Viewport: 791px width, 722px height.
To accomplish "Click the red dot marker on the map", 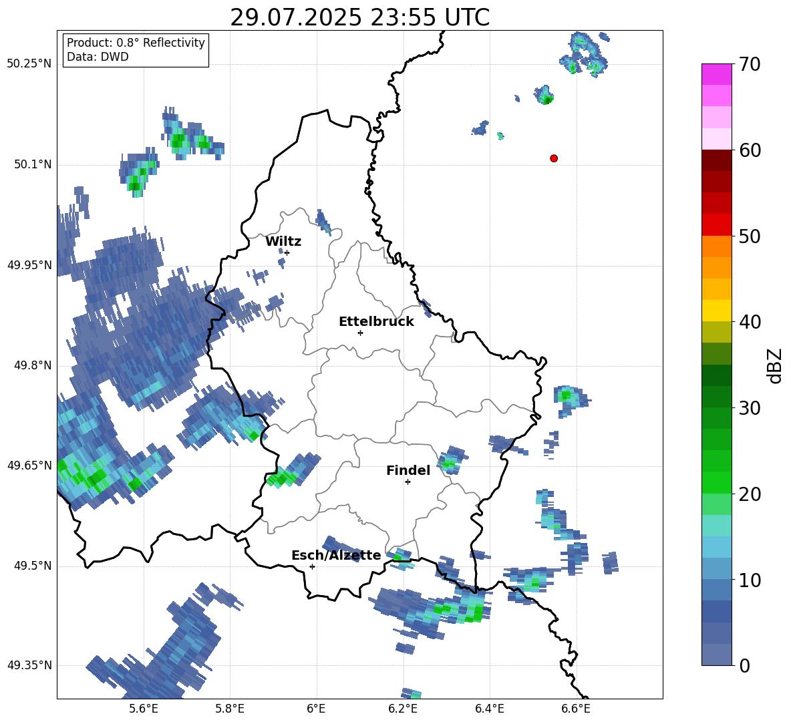I will coord(554,158).
